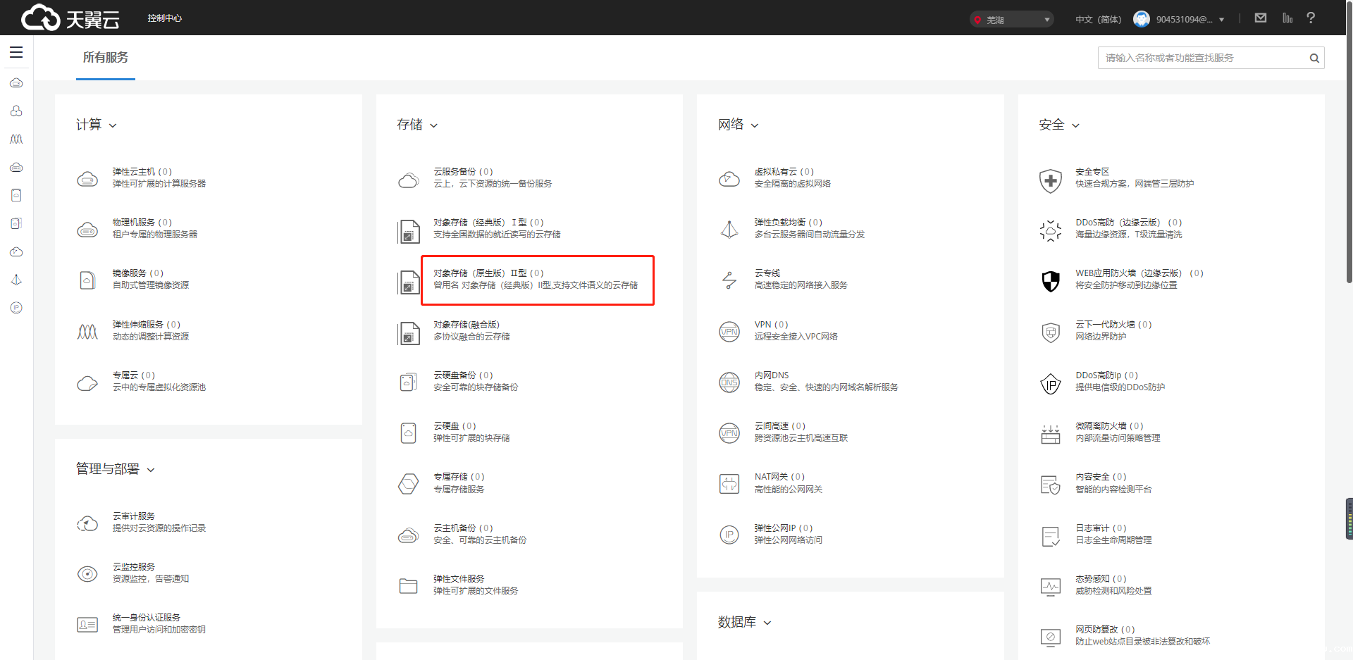Open the 芜湖 region dropdown
The width and height of the screenshot is (1353, 660).
(1011, 20)
